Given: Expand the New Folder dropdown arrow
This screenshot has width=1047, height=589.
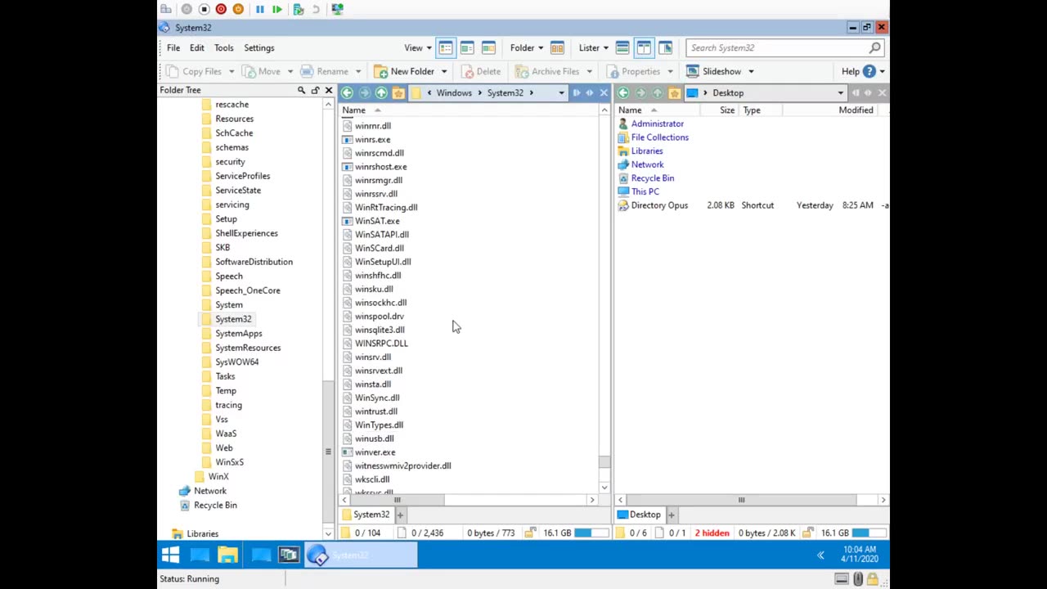Looking at the screenshot, I should point(444,71).
